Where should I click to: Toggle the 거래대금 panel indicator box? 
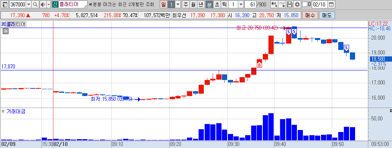point(3,111)
